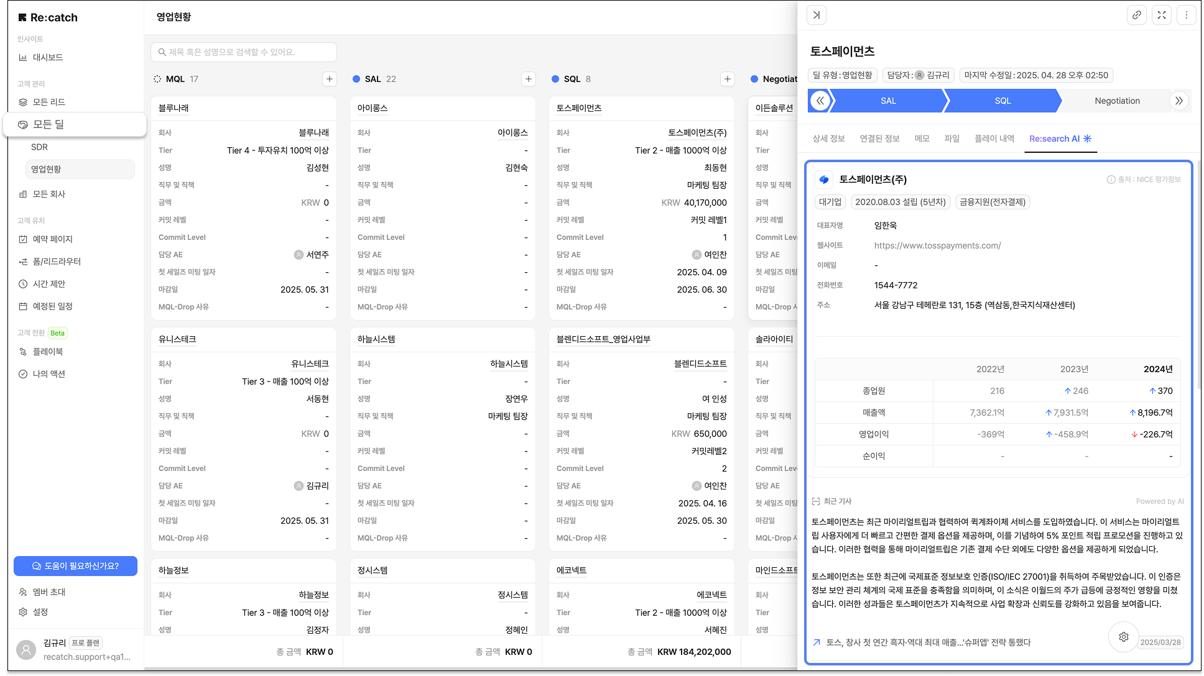Click the deal search input field
Viewport: 1204px width, 676px height.
pyautogui.click(x=244, y=52)
